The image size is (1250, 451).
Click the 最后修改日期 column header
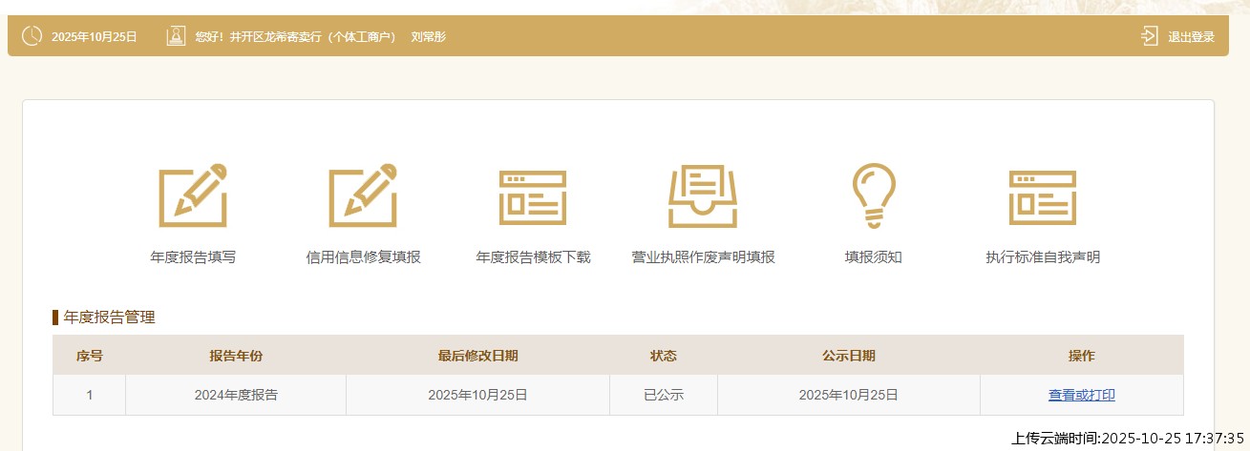[477, 356]
